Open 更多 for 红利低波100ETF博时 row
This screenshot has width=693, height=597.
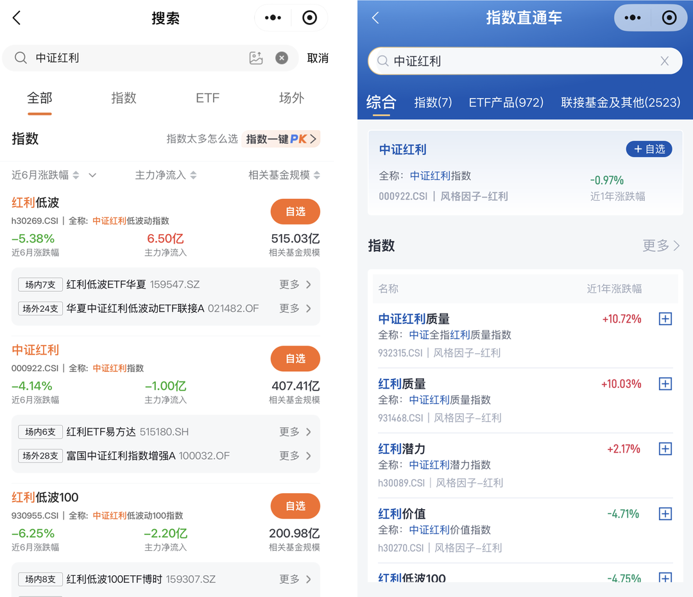point(295,579)
